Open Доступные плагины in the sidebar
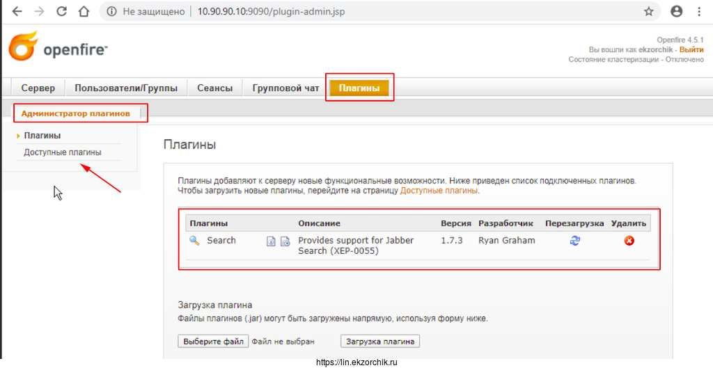 pyautogui.click(x=63, y=152)
